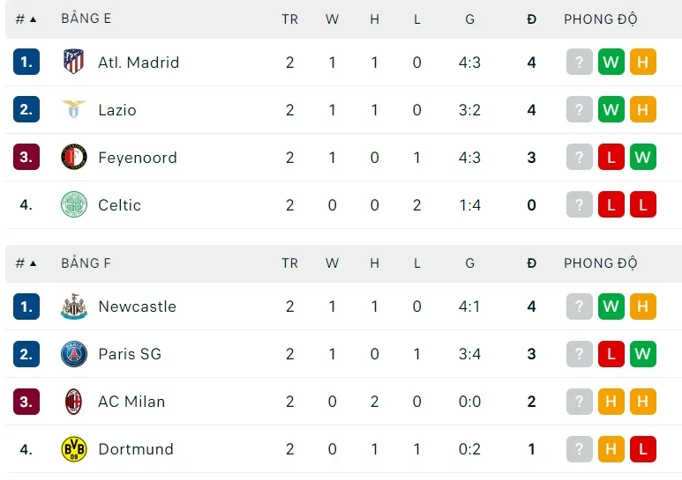The width and height of the screenshot is (682, 480).
Task: Click Atl. Madrid's green W form badge
Action: click(x=611, y=62)
